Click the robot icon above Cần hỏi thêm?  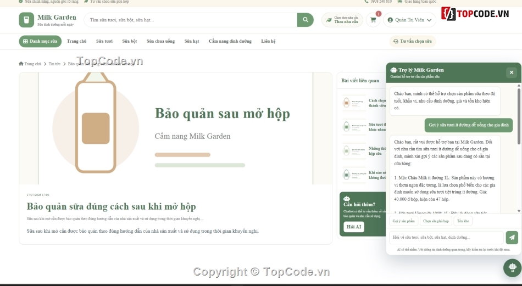(x=347, y=199)
